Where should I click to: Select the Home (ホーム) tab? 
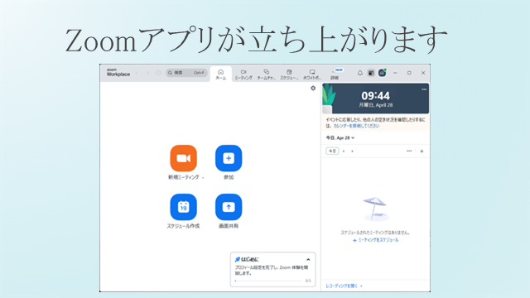[221, 74]
